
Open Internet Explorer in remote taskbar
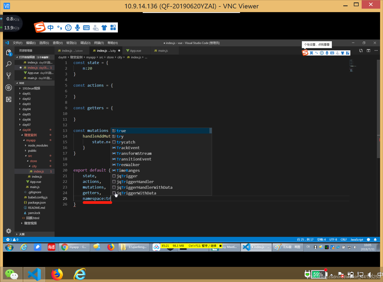tap(24, 247)
